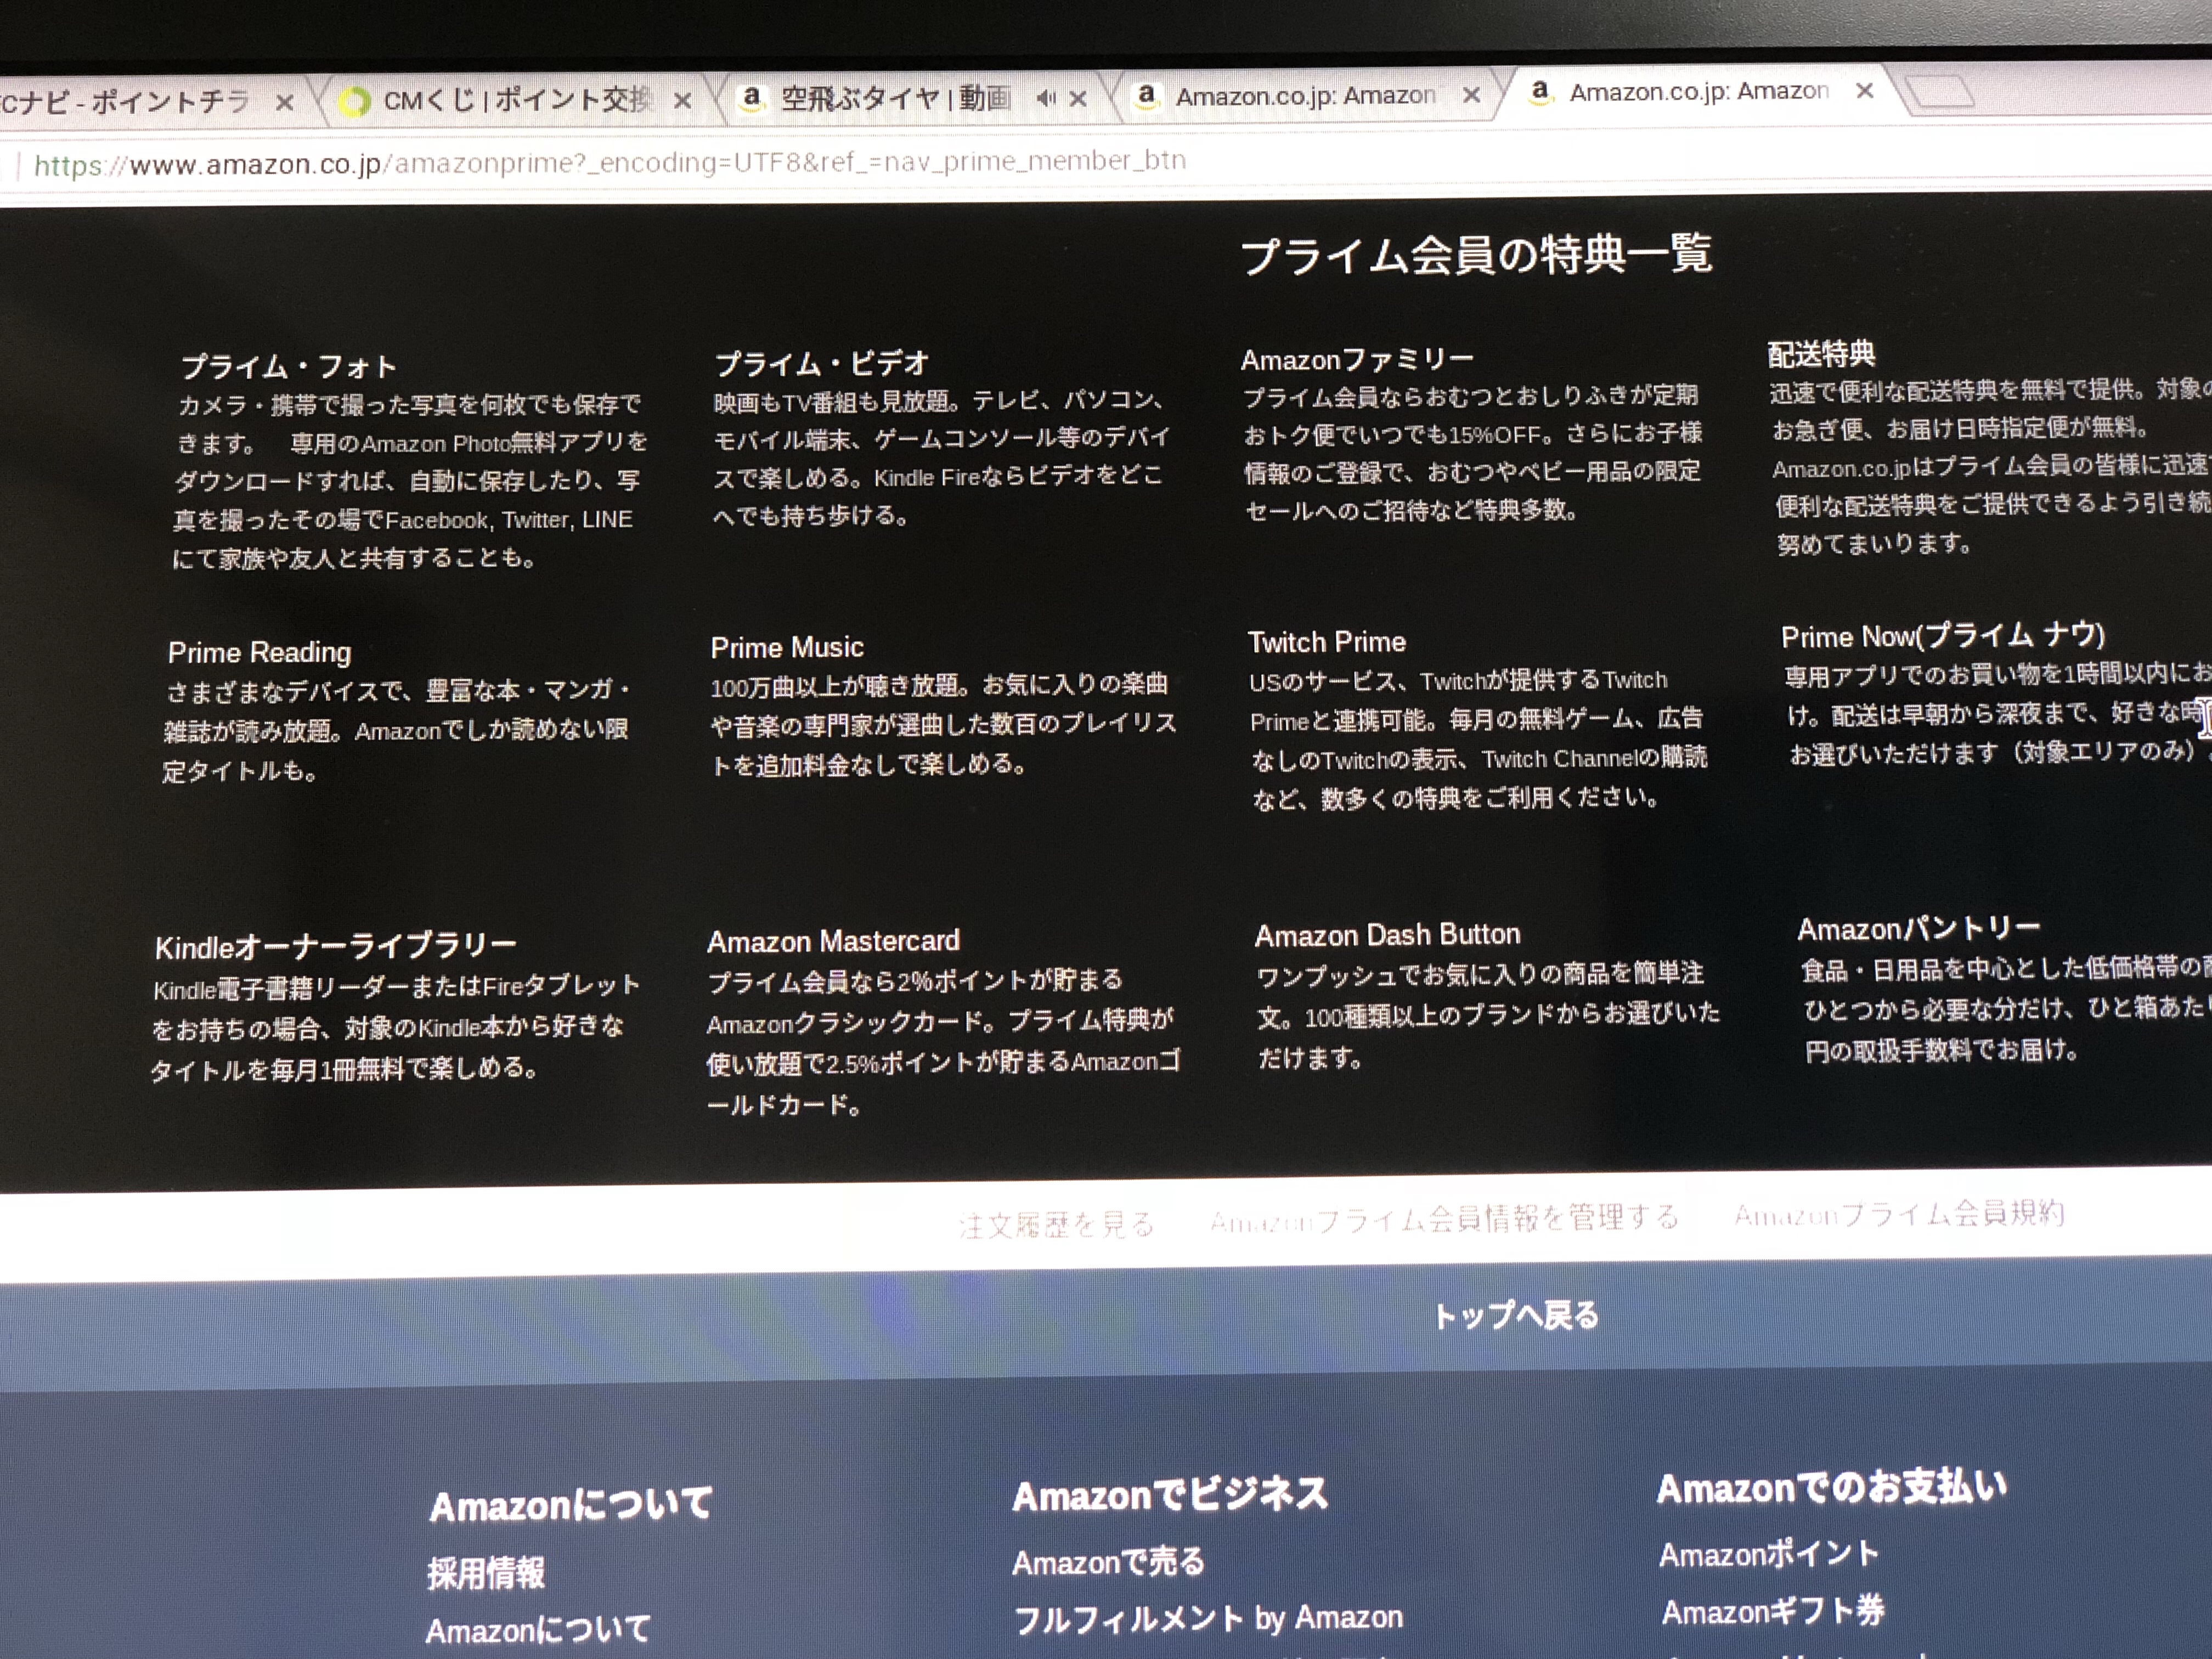Open the Amazonパントリー benefit heading
2212x1659 pixels.
pos(1919,929)
